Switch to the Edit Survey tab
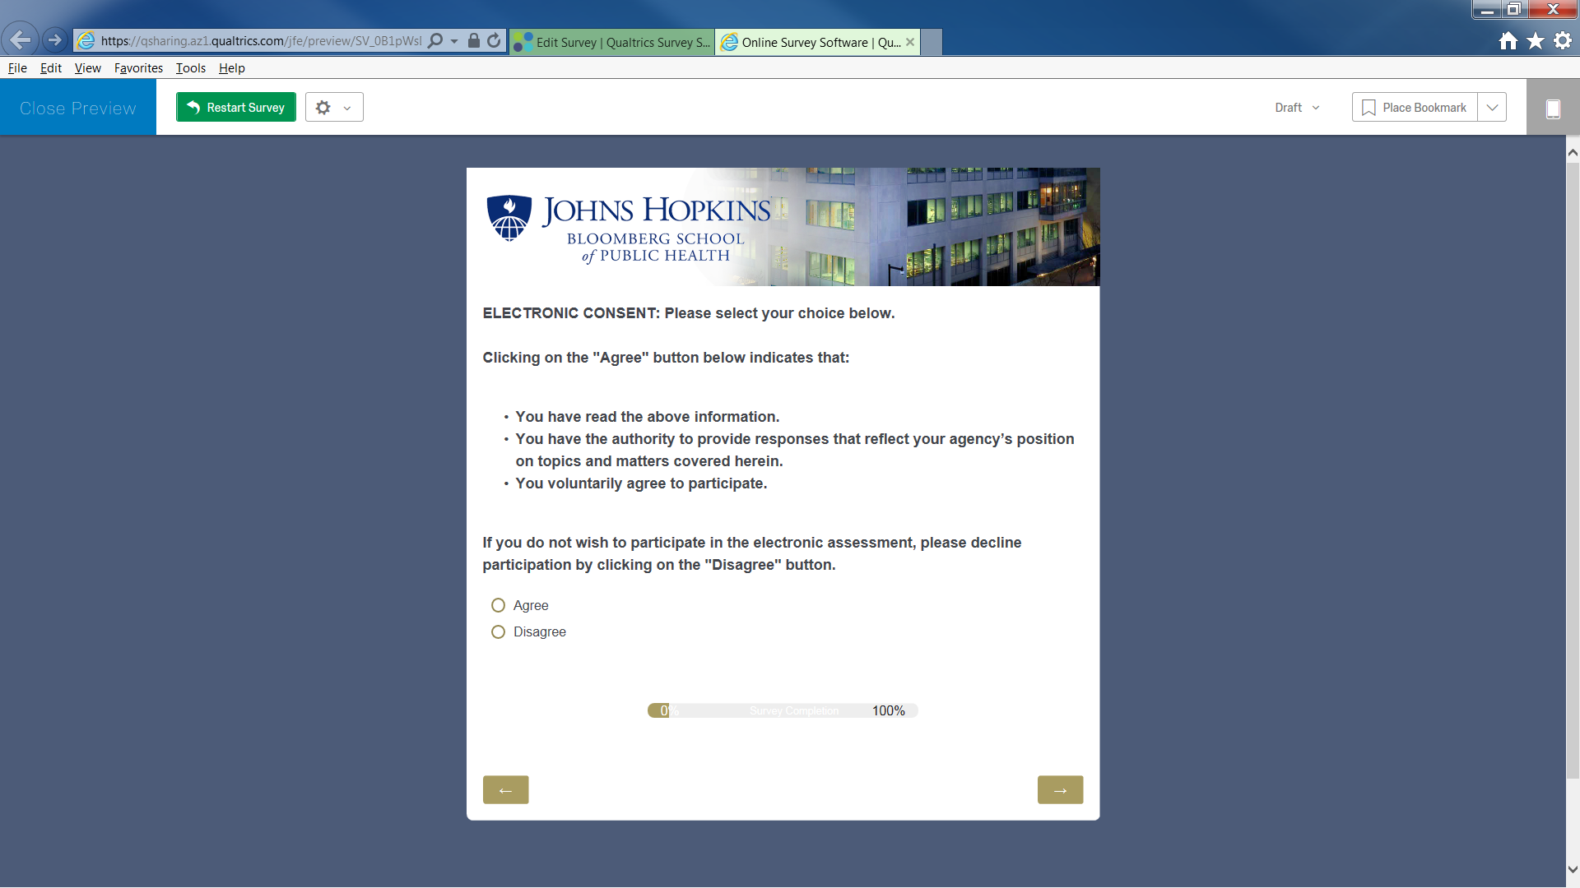 612,42
